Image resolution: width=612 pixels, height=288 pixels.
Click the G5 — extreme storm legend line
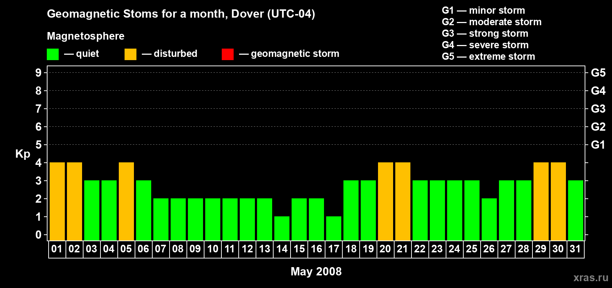click(489, 57)
